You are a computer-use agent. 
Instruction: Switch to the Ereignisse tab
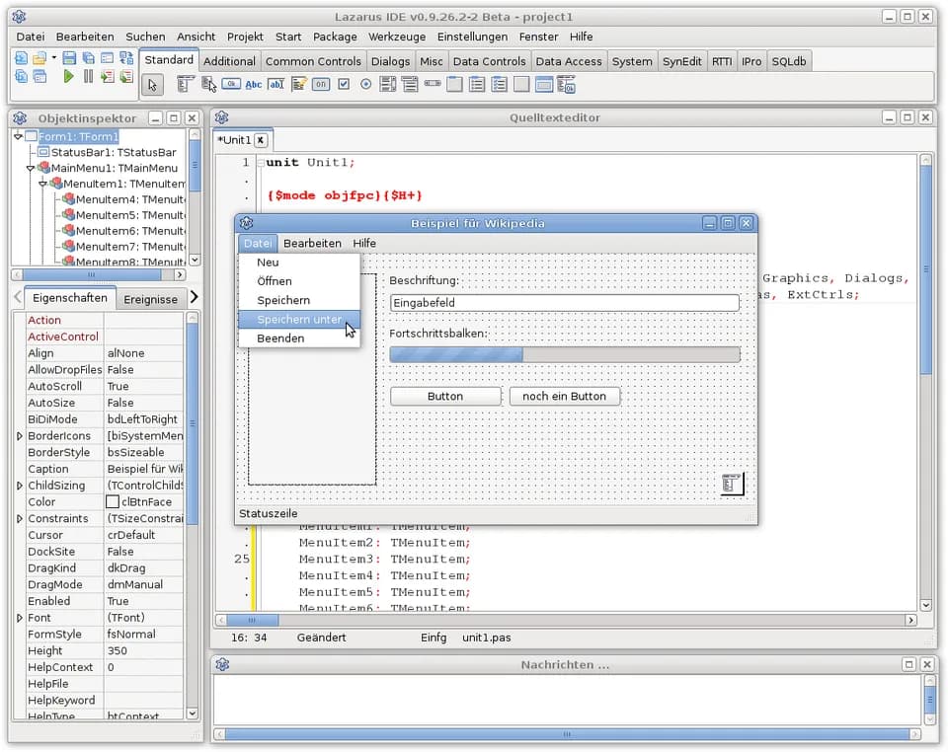tap(150, 300)
